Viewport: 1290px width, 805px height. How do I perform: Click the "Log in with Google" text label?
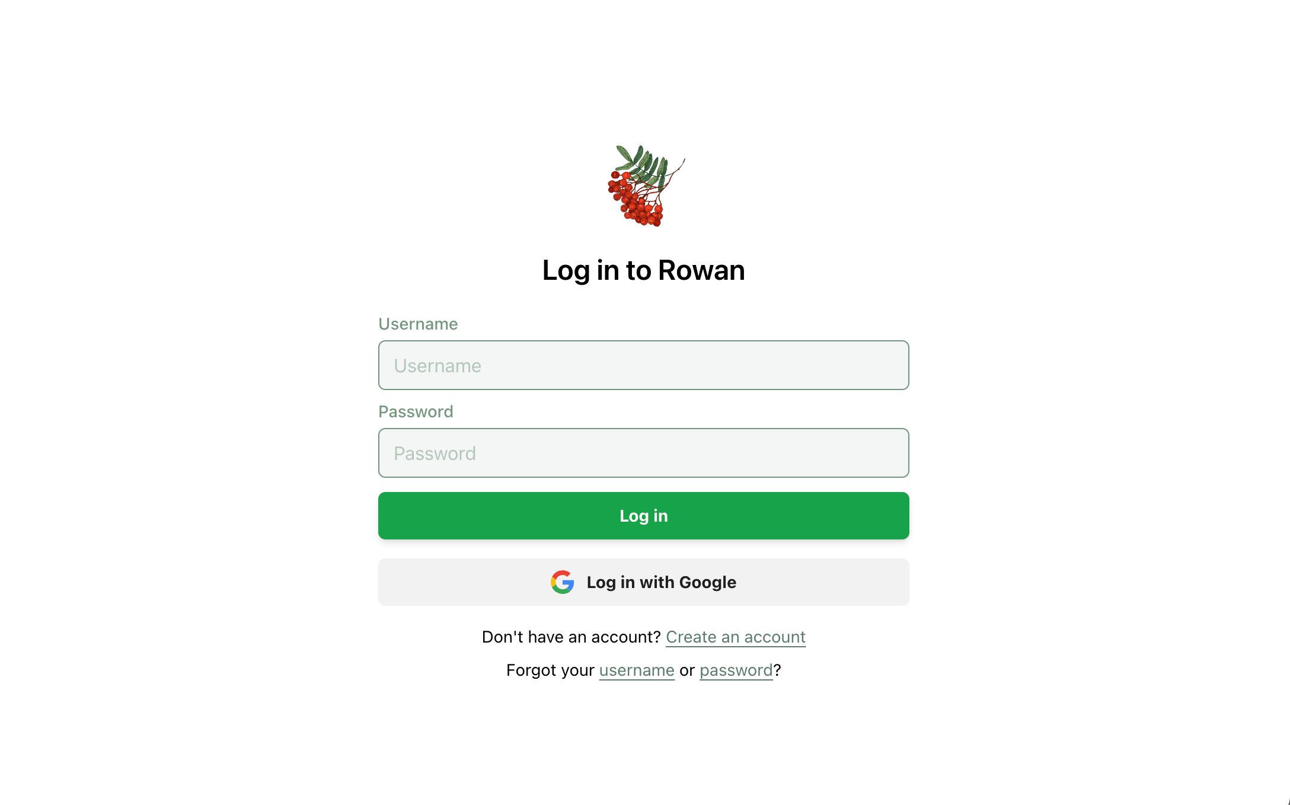click(x=661, y=583)
